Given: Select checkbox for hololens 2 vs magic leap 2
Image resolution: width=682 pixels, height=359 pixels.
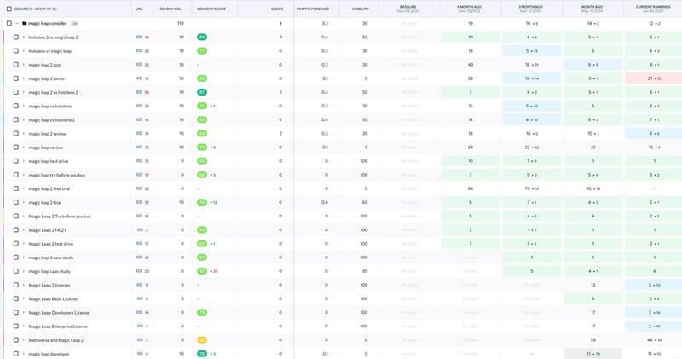Looking at the screenshot, I should [x=16, y=37].
